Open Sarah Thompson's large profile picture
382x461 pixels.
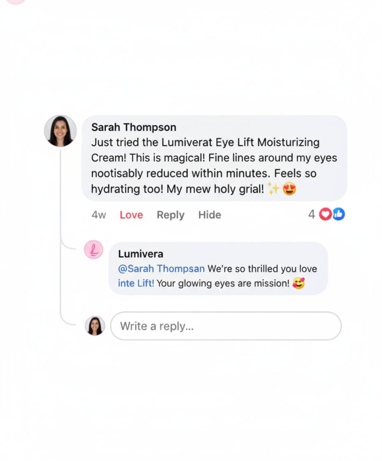60,131
